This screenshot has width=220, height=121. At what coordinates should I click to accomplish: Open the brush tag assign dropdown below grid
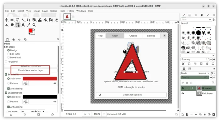(213, 55)
